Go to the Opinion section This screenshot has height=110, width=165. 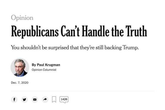[22, 18]
